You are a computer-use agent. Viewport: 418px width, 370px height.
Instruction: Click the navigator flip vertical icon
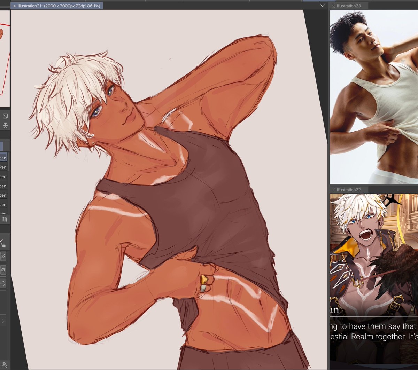click(5, 125)
